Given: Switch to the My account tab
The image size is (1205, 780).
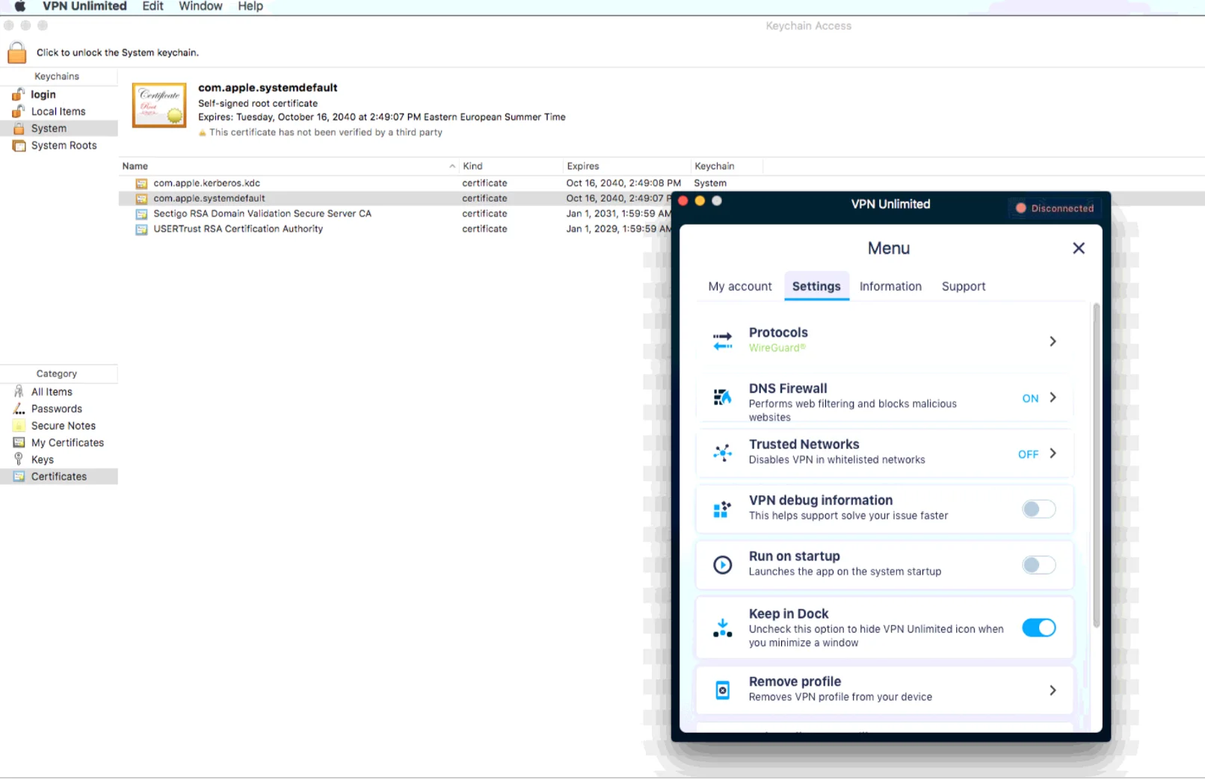Looking at the screenshot, I should coord(739,286).
